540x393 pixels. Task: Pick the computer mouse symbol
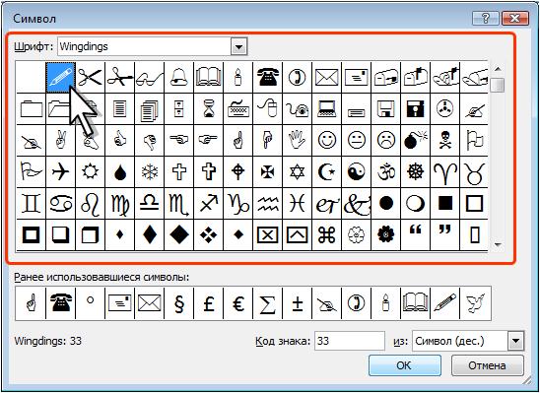click(x=267, y=108)
